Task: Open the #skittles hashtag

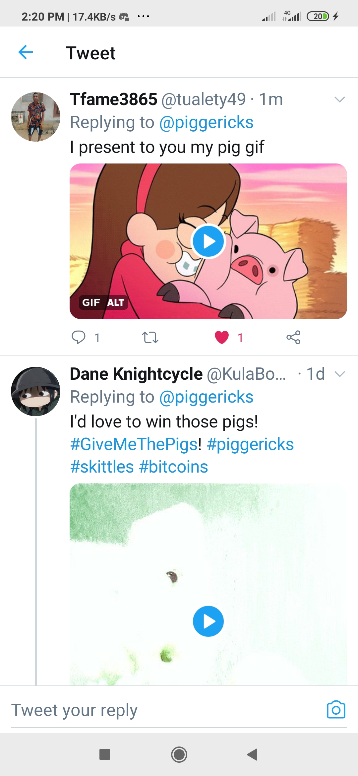Action: [x=102, y=467]
